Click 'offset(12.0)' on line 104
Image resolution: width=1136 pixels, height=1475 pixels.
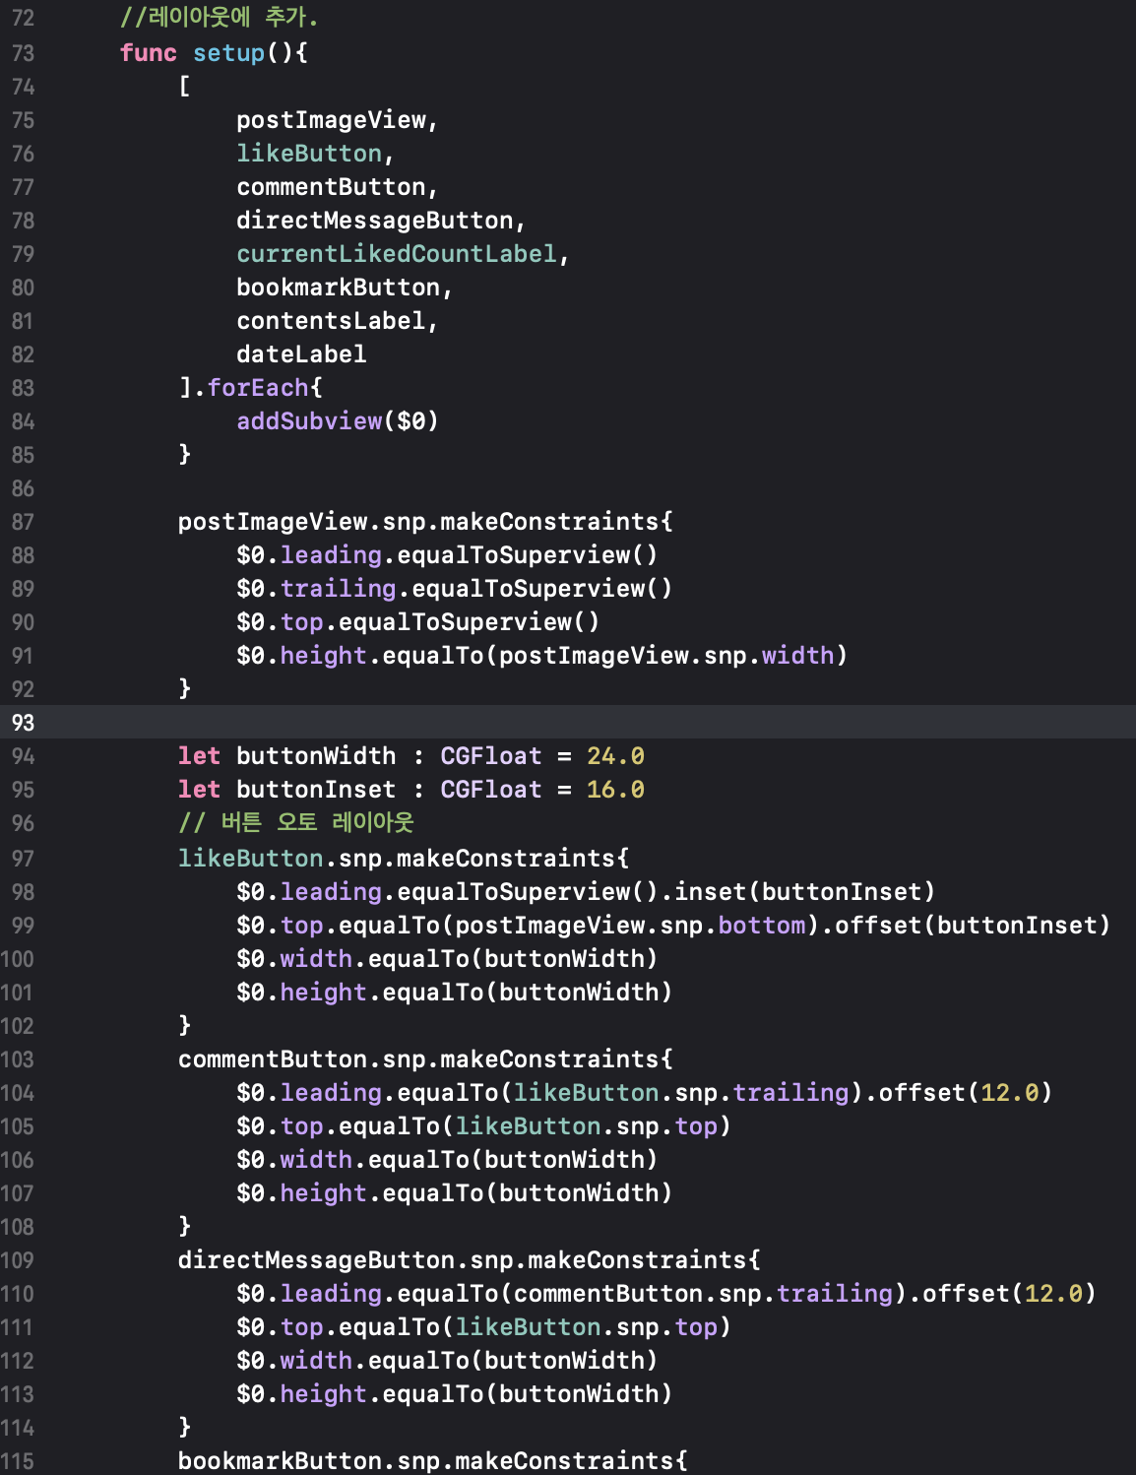point(965,1093)
